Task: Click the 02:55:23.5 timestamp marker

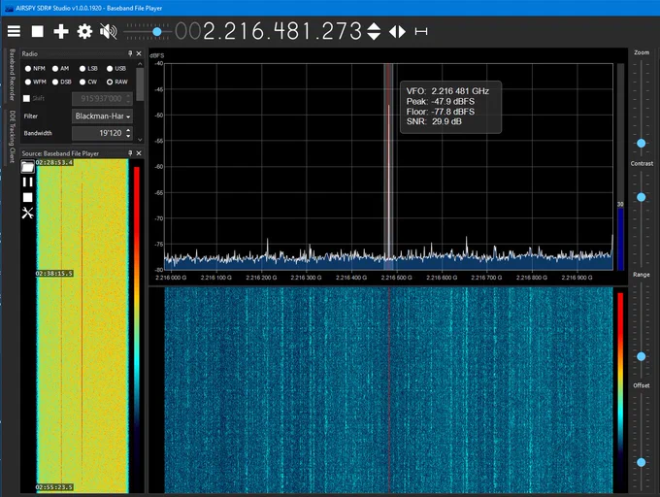Action: [54, 487]
